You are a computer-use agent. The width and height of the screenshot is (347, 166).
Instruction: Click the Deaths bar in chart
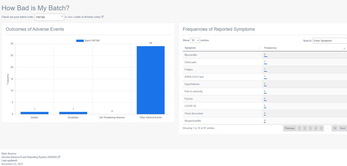click(34, 113)
